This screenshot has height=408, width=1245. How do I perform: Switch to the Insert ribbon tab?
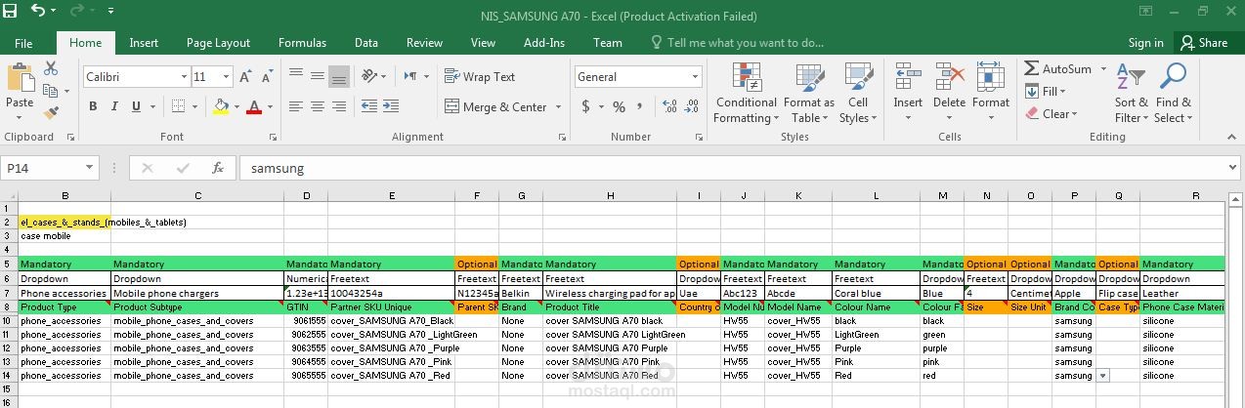pyautogui.click(x=144, y=43)
